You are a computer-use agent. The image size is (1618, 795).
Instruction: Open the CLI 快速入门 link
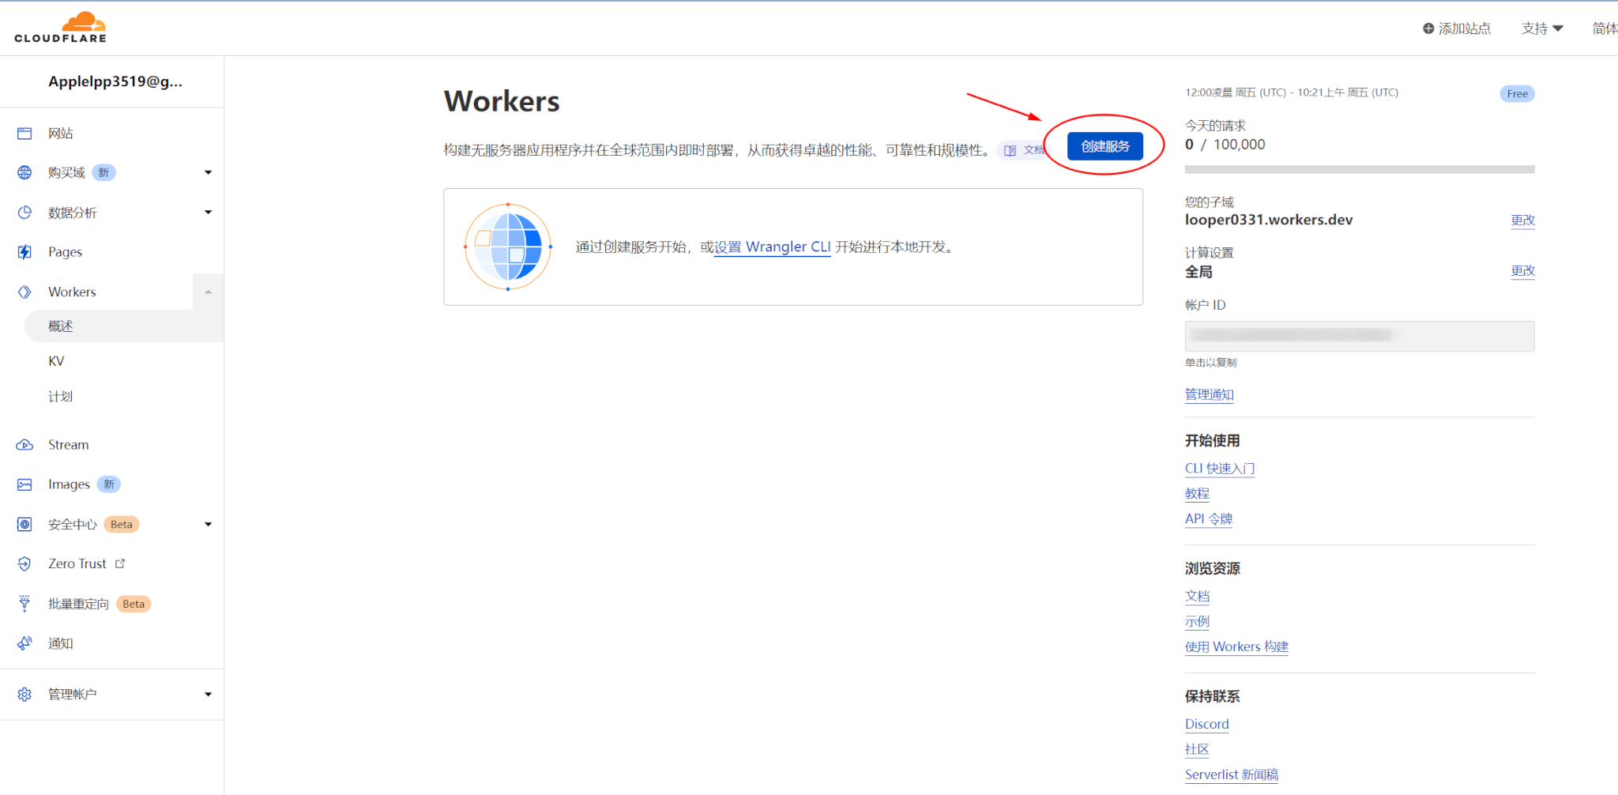point(1219,468)
